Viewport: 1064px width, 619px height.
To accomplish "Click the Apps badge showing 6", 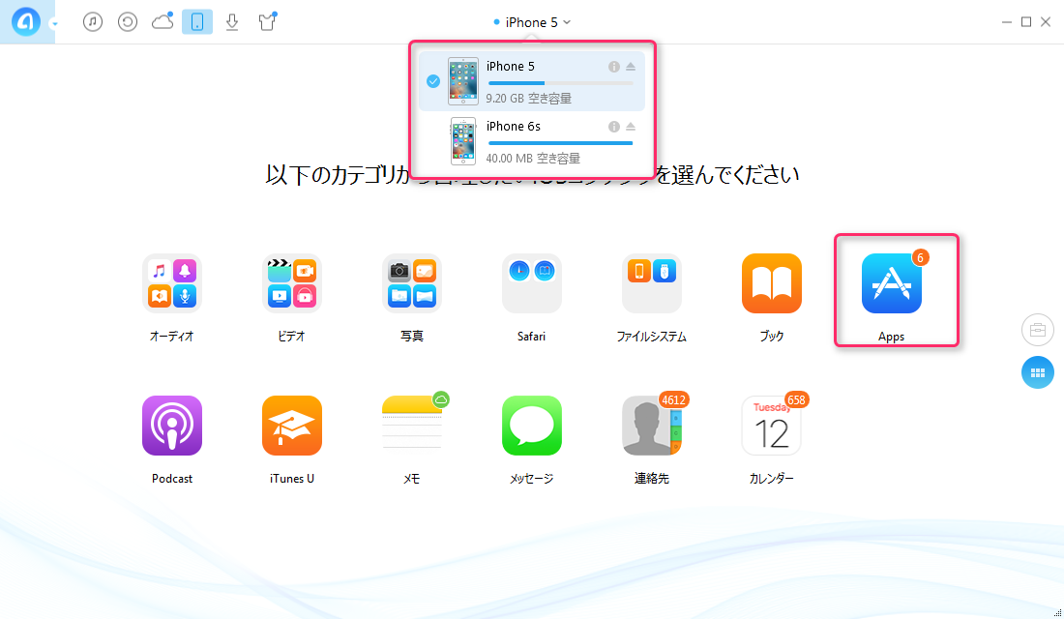I will tap(920, 258).
